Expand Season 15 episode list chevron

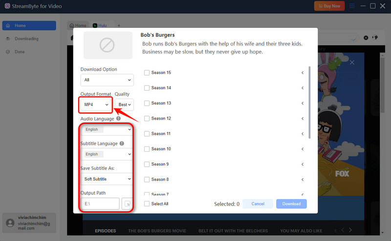[303, 73]
